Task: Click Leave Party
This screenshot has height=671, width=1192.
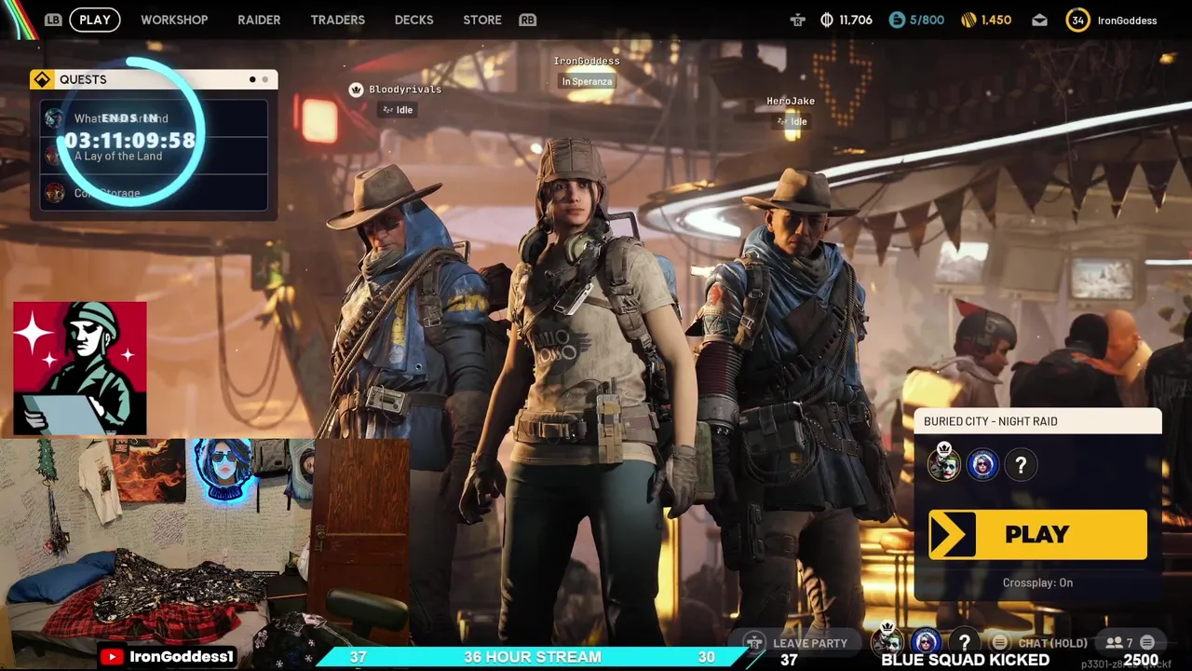Action: coord(810,643)
